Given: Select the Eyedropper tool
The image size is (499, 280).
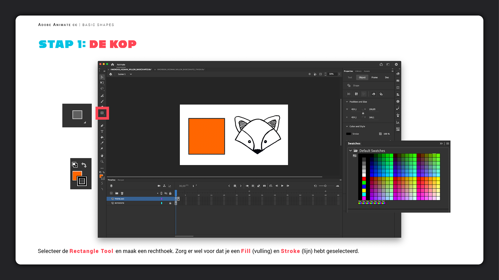Looking at the screenshot, I should (102, 143).
